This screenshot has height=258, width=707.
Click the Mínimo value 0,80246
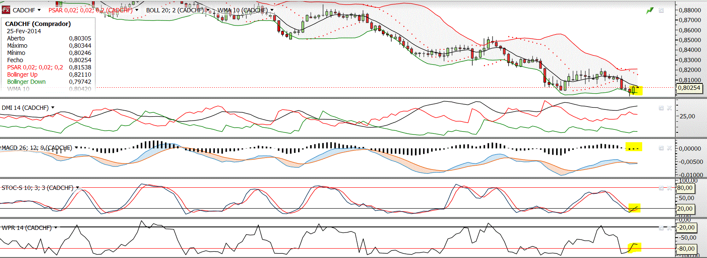[80, 53]
